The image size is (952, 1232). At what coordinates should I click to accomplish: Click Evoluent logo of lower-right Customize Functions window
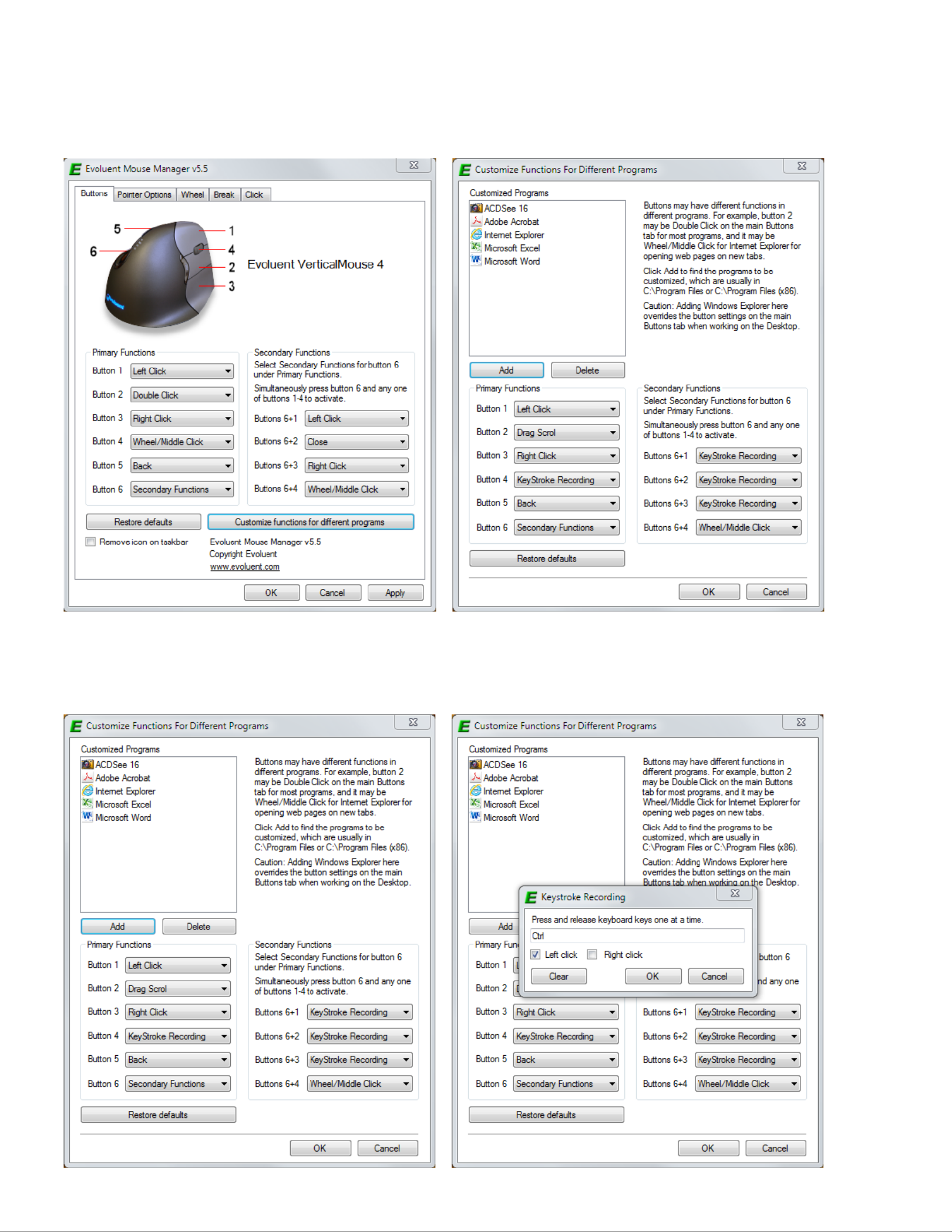coord(464,726)
